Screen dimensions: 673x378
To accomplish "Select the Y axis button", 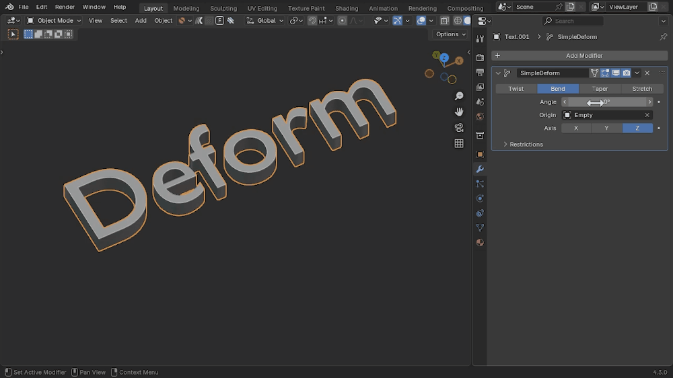I will (x=606, y=128).
